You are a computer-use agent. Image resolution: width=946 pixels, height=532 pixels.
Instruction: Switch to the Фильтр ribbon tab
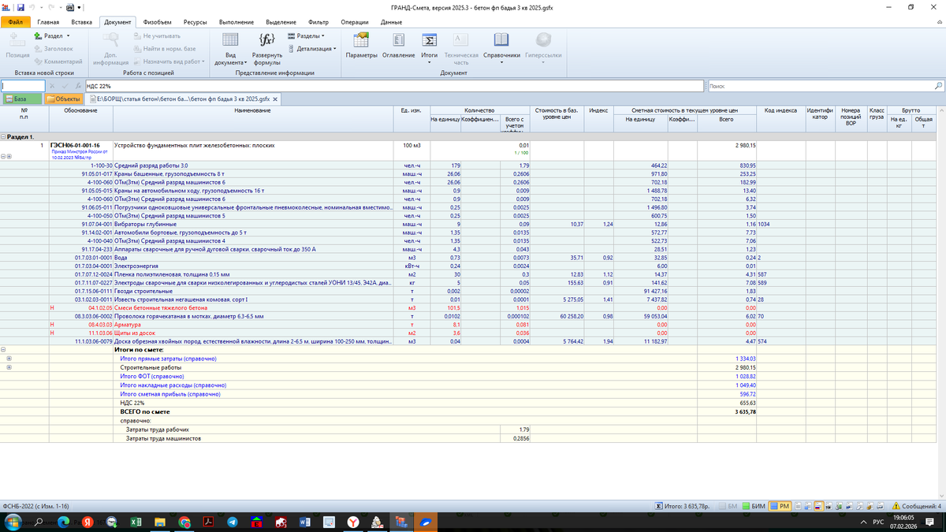318,23
